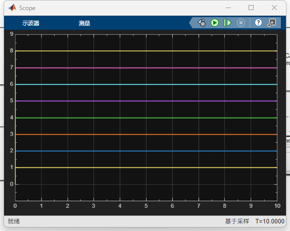Image resolution: width=290 pixels, height=231 pixels.
Task: Click the T=10.0000 time status readout
Action: coord(270,221)
